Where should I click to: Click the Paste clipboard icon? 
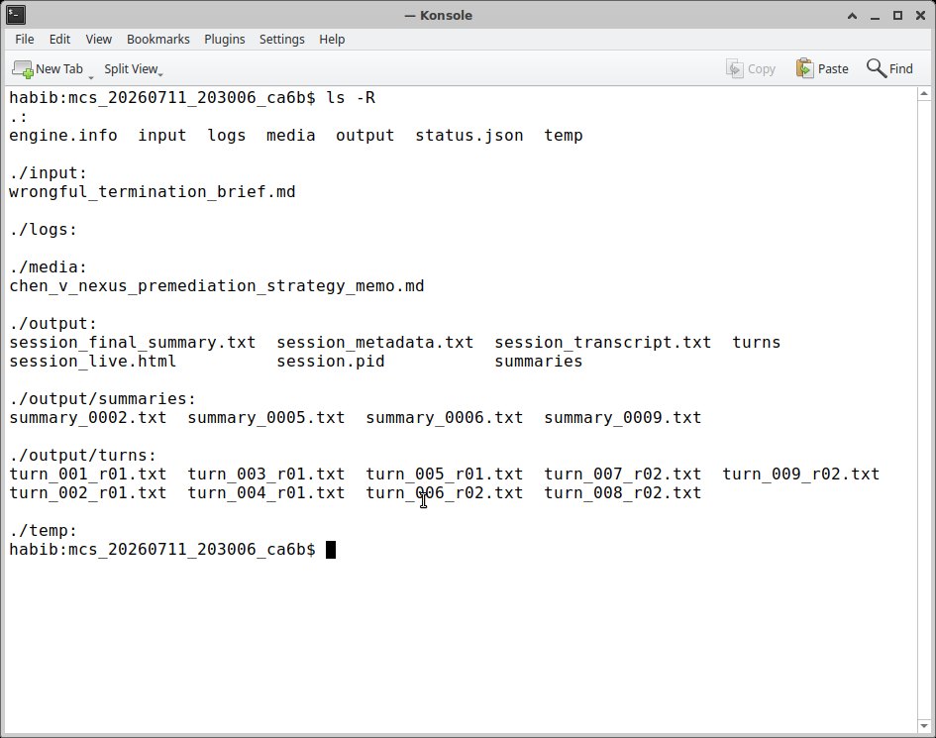(x=804, y=68)
